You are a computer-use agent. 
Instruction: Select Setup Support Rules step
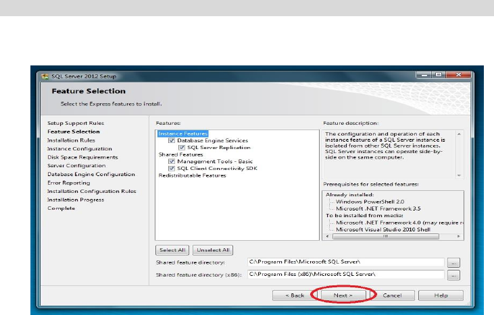point(76,123)
